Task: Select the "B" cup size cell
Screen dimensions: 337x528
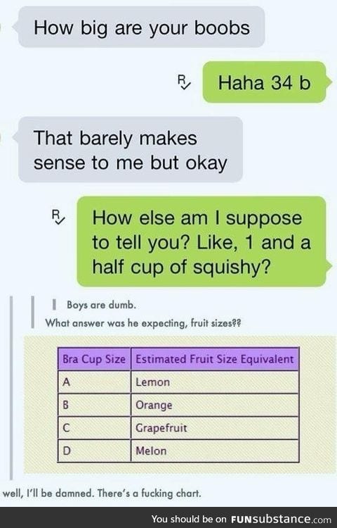Action: pyautogui.click(x=94, y=405)
